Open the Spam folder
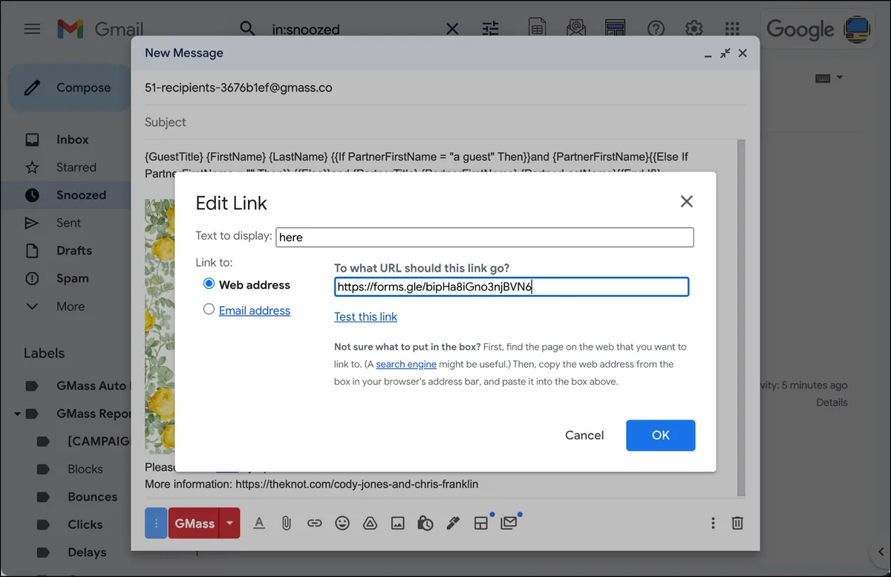The height and width of the screenshot is (577, 891). 71,278
